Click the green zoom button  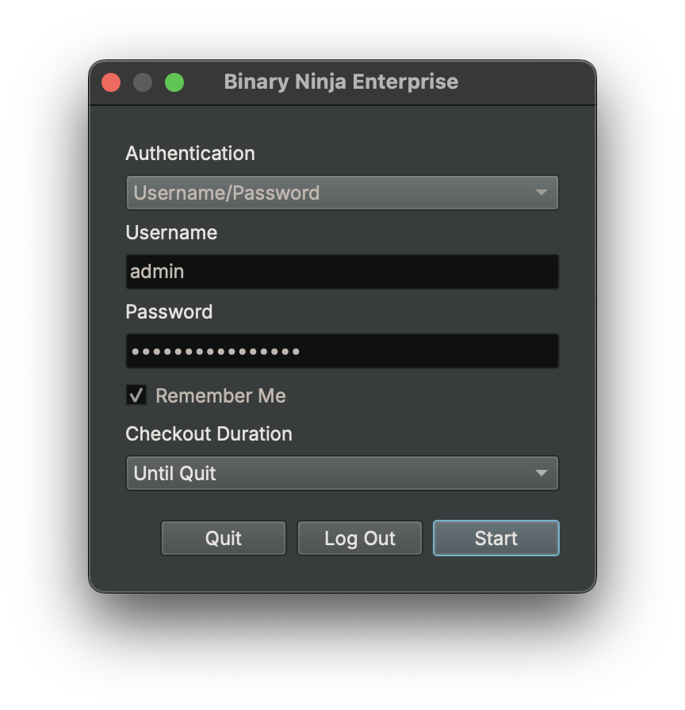click(x=174, y=82)
